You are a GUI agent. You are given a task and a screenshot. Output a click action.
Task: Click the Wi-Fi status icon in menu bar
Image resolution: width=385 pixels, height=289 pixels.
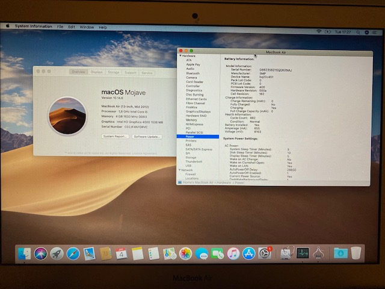point(319,31)
